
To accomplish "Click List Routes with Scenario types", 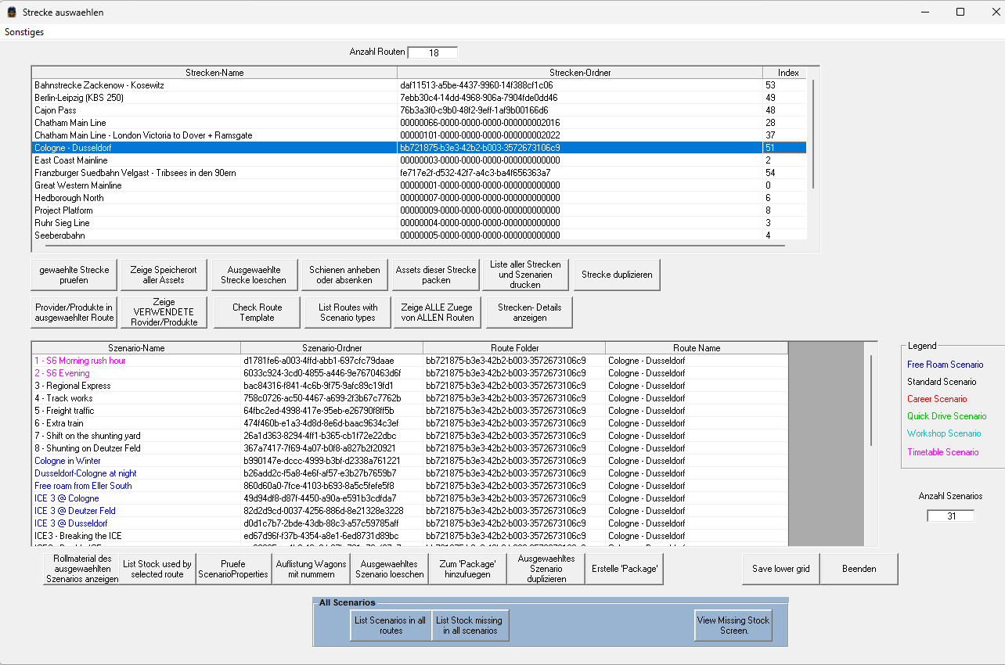I will 348,312.
